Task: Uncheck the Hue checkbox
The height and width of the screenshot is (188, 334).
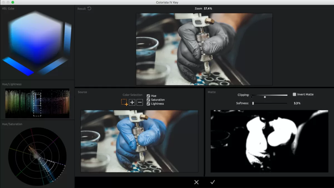Action: (x=148, y=96)
